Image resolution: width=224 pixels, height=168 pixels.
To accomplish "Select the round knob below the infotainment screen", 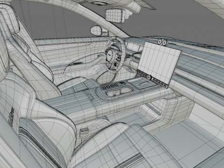I will (x=149, y=77).
